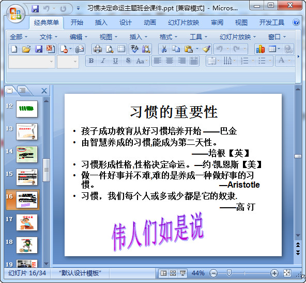Open the 编辑 menu
This screenshot has width=306, height=283.
pyautogui.click(x=78, y=37)
